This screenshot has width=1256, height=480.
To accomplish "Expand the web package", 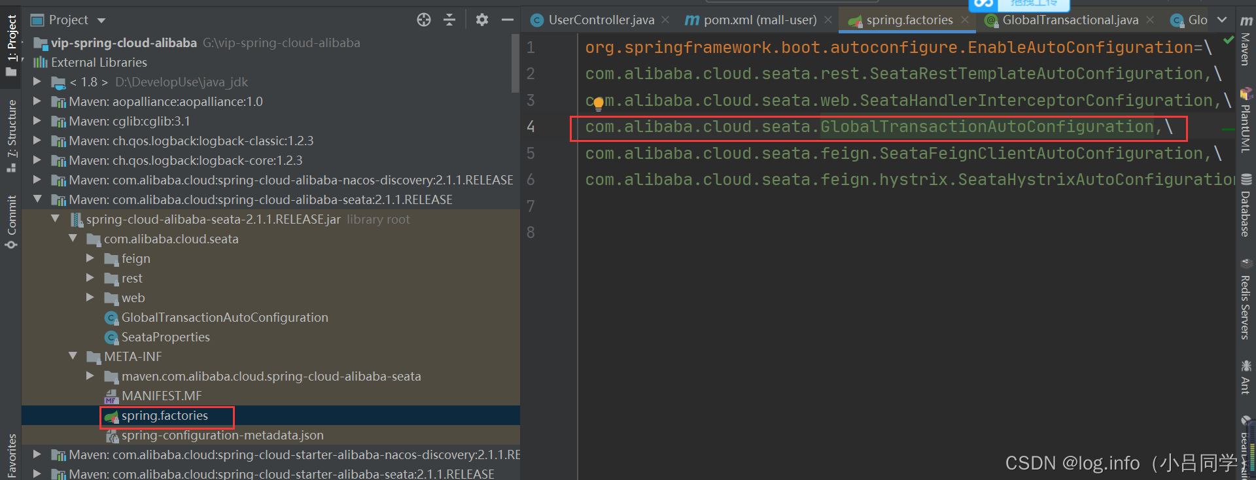I will pos(90,298).
